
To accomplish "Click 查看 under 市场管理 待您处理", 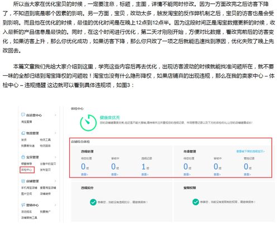I will (x=187, y=174).
